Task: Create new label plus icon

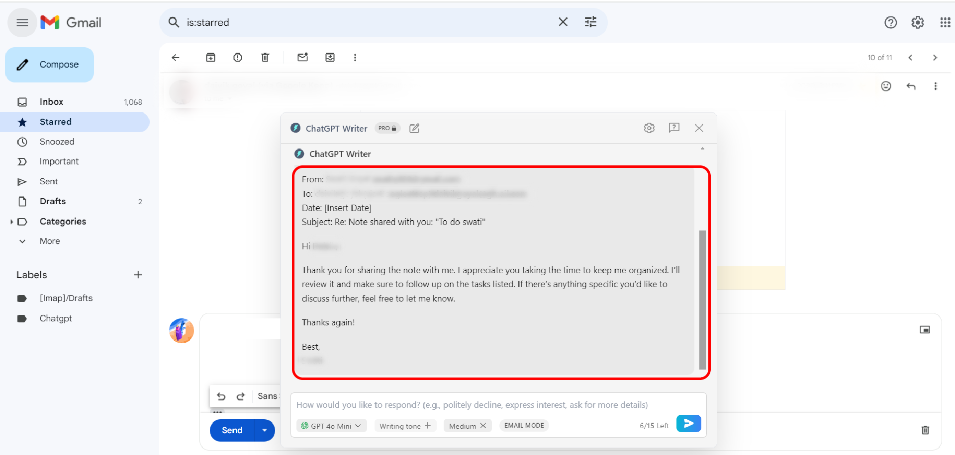Action: point(138,275)
